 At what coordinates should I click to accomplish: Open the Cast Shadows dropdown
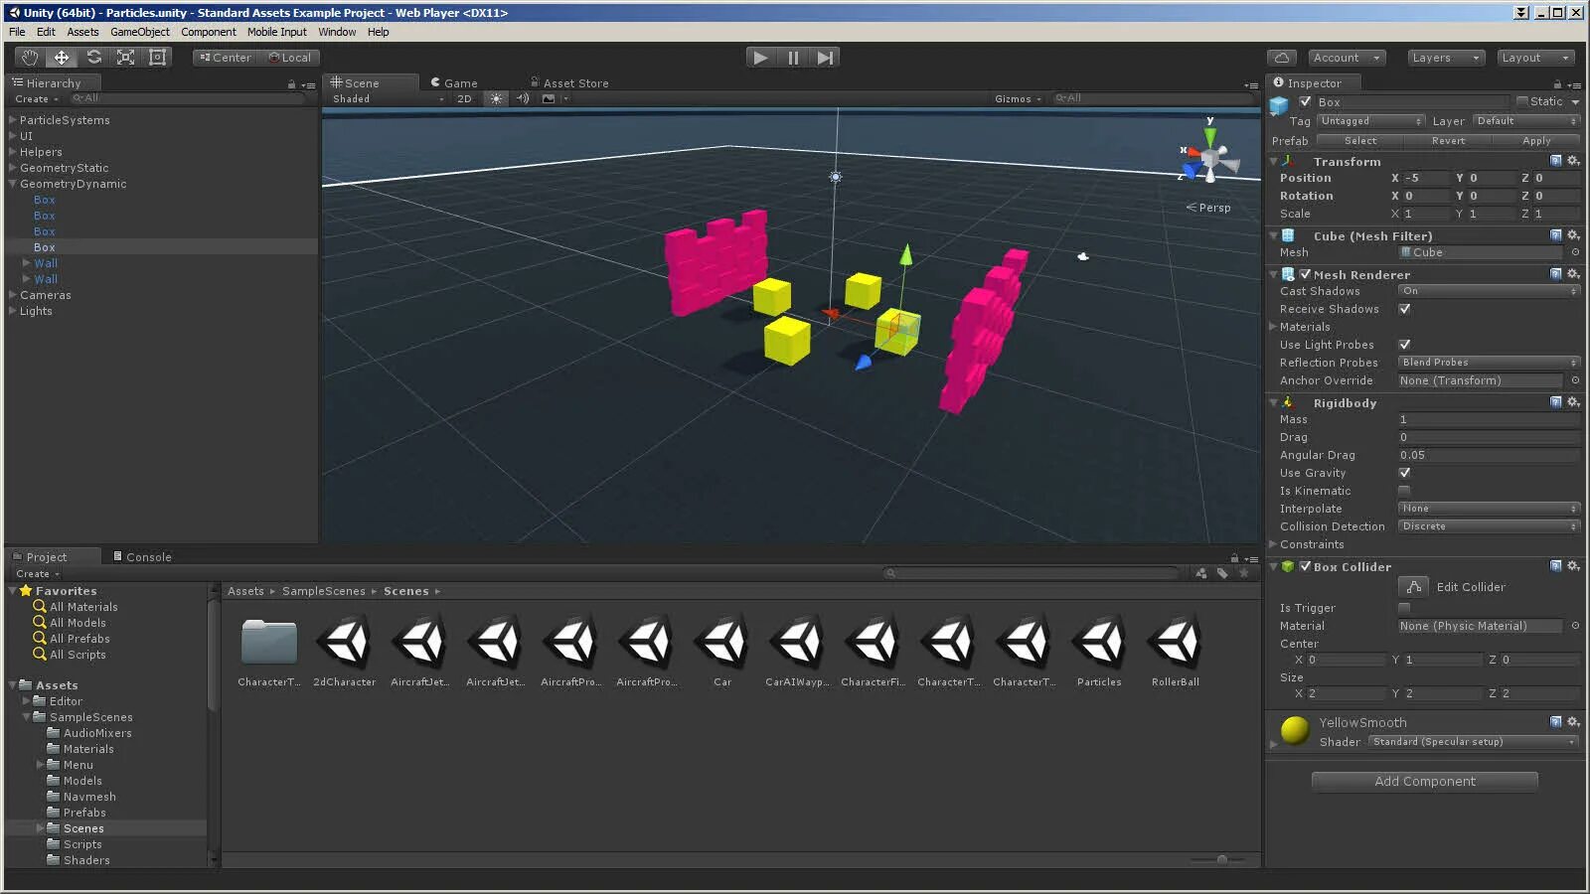(1489, 291)
